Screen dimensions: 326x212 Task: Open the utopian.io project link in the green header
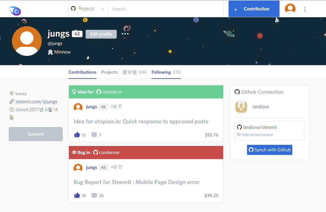[x=112, y=92]
